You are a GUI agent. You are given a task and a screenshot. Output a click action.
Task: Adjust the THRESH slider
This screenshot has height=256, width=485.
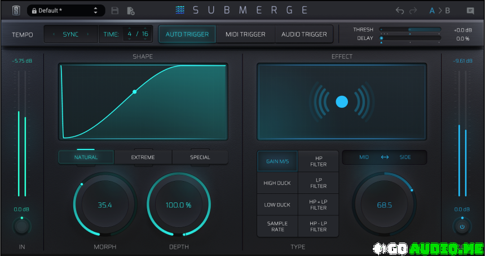(x=410, y=30)
